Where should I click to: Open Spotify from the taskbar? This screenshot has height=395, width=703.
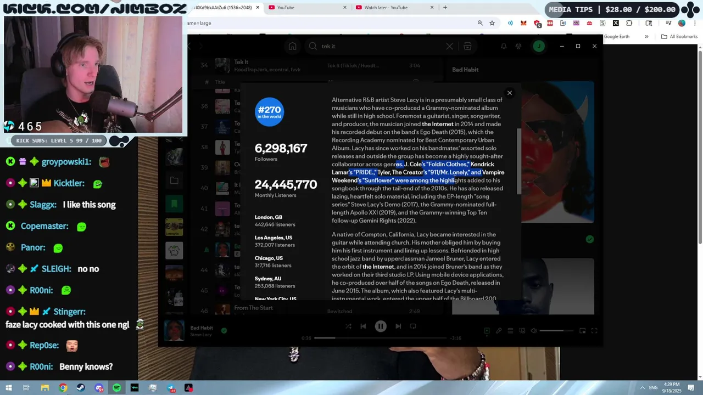point(116,388)
